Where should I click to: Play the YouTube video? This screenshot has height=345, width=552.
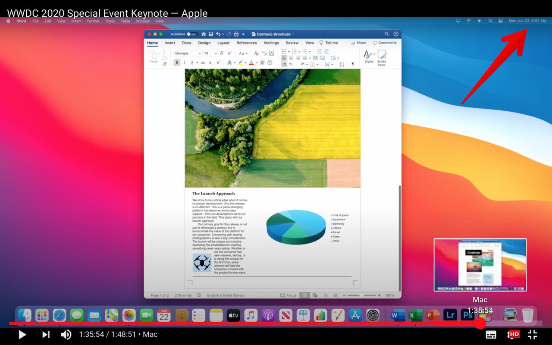click(x=22, y=334)
